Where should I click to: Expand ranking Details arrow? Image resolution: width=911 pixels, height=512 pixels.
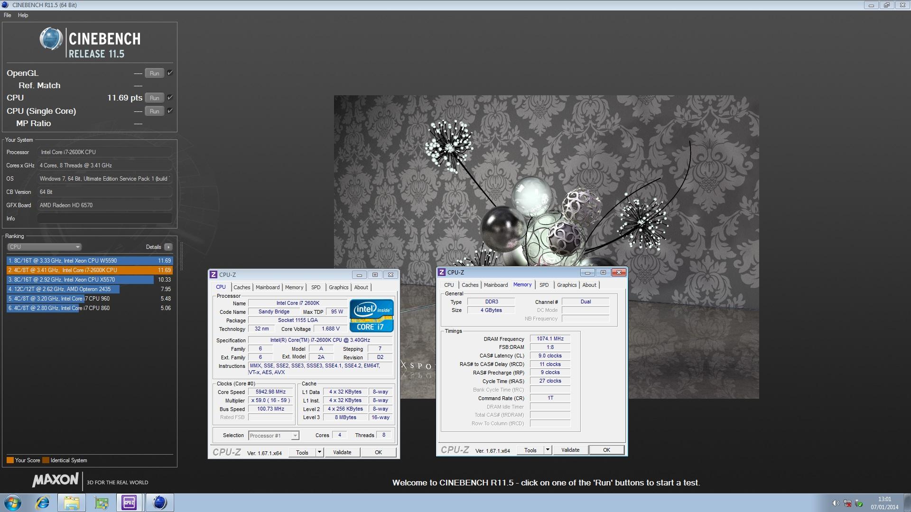point(168,247)
